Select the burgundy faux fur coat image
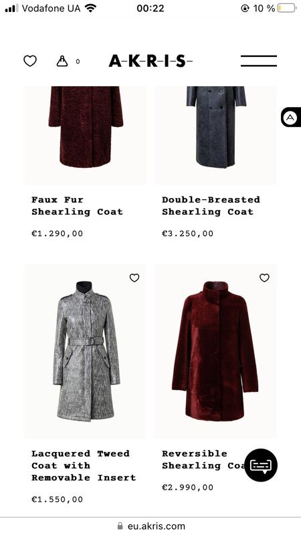 pos(86,135)
